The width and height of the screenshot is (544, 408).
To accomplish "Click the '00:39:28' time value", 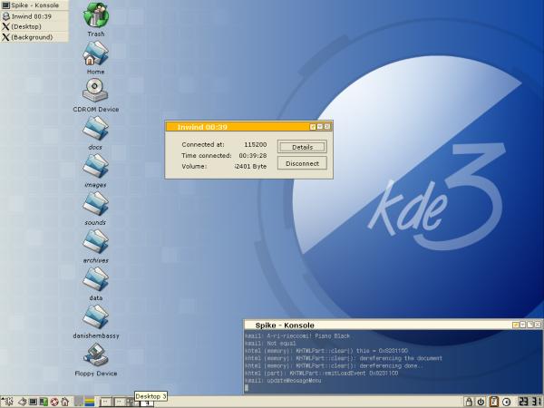I will click(253, 155).
